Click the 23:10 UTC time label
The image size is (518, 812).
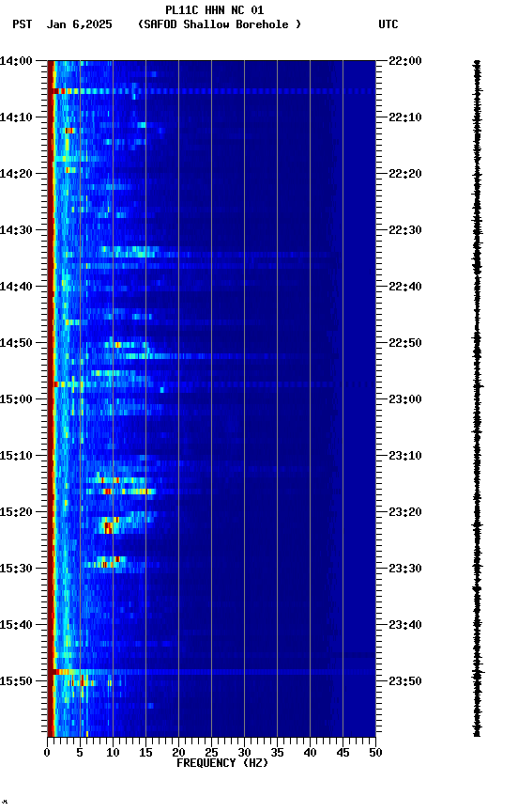(405, 456)
